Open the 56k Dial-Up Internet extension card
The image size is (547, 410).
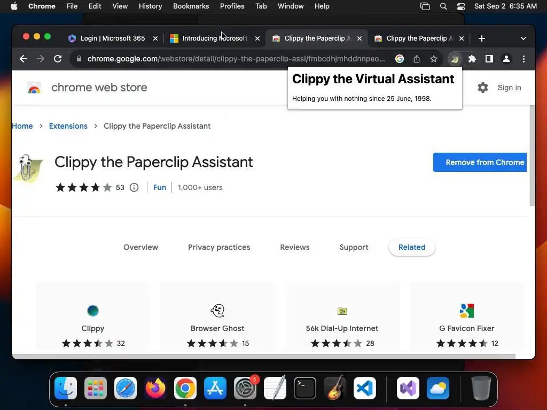(342, 316)
